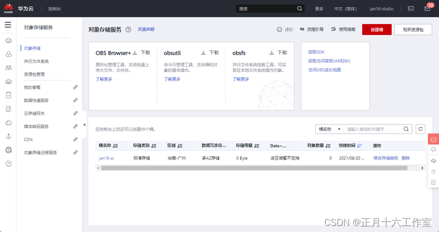Viewport: 439px width, 232px height.
Task: Open the 中文 (简体) language selector
Action: [x=345, y=9]
